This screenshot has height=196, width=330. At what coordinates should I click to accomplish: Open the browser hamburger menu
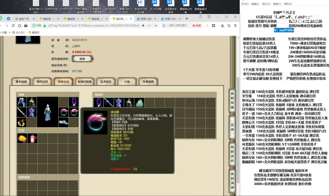point(236,26)
